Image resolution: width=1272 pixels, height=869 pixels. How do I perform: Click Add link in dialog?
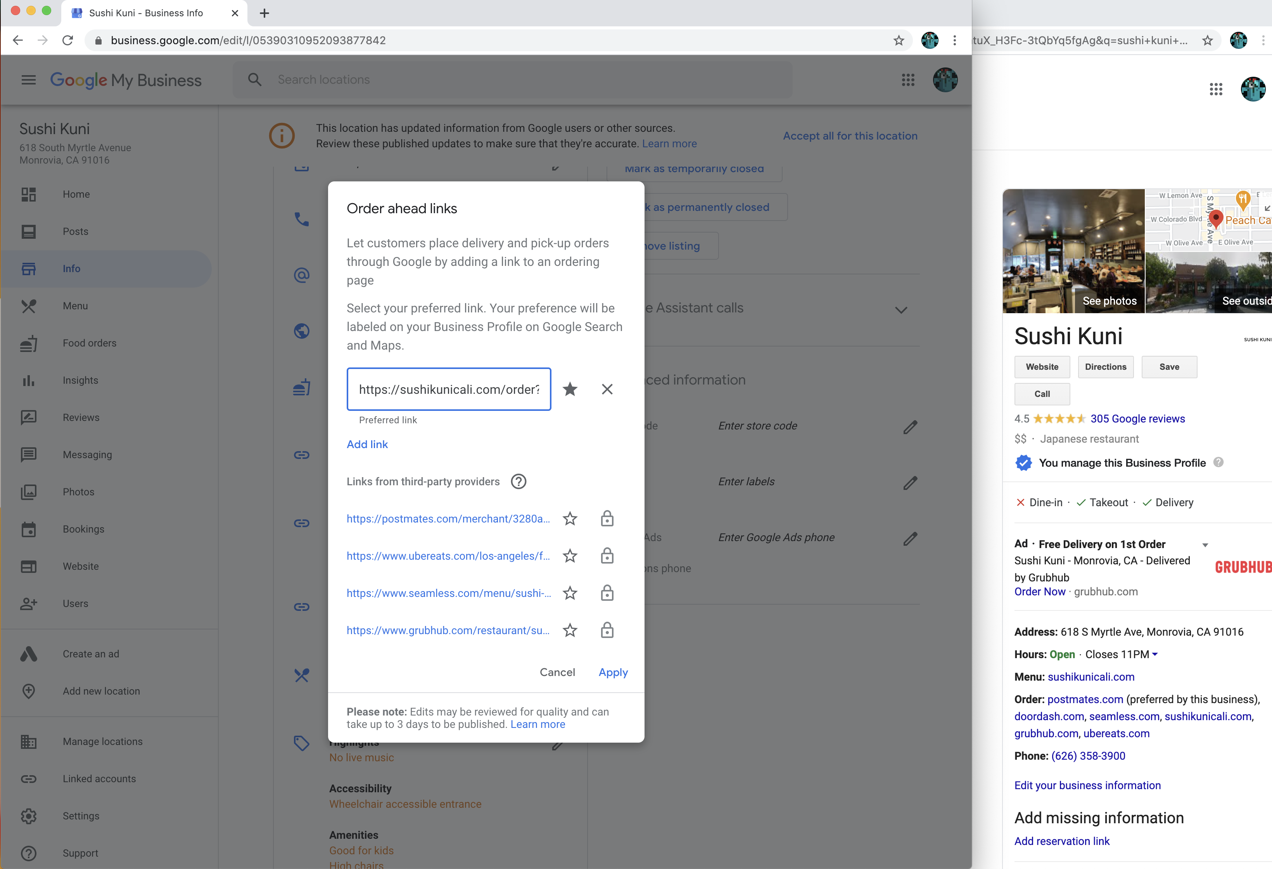point(367,444)
